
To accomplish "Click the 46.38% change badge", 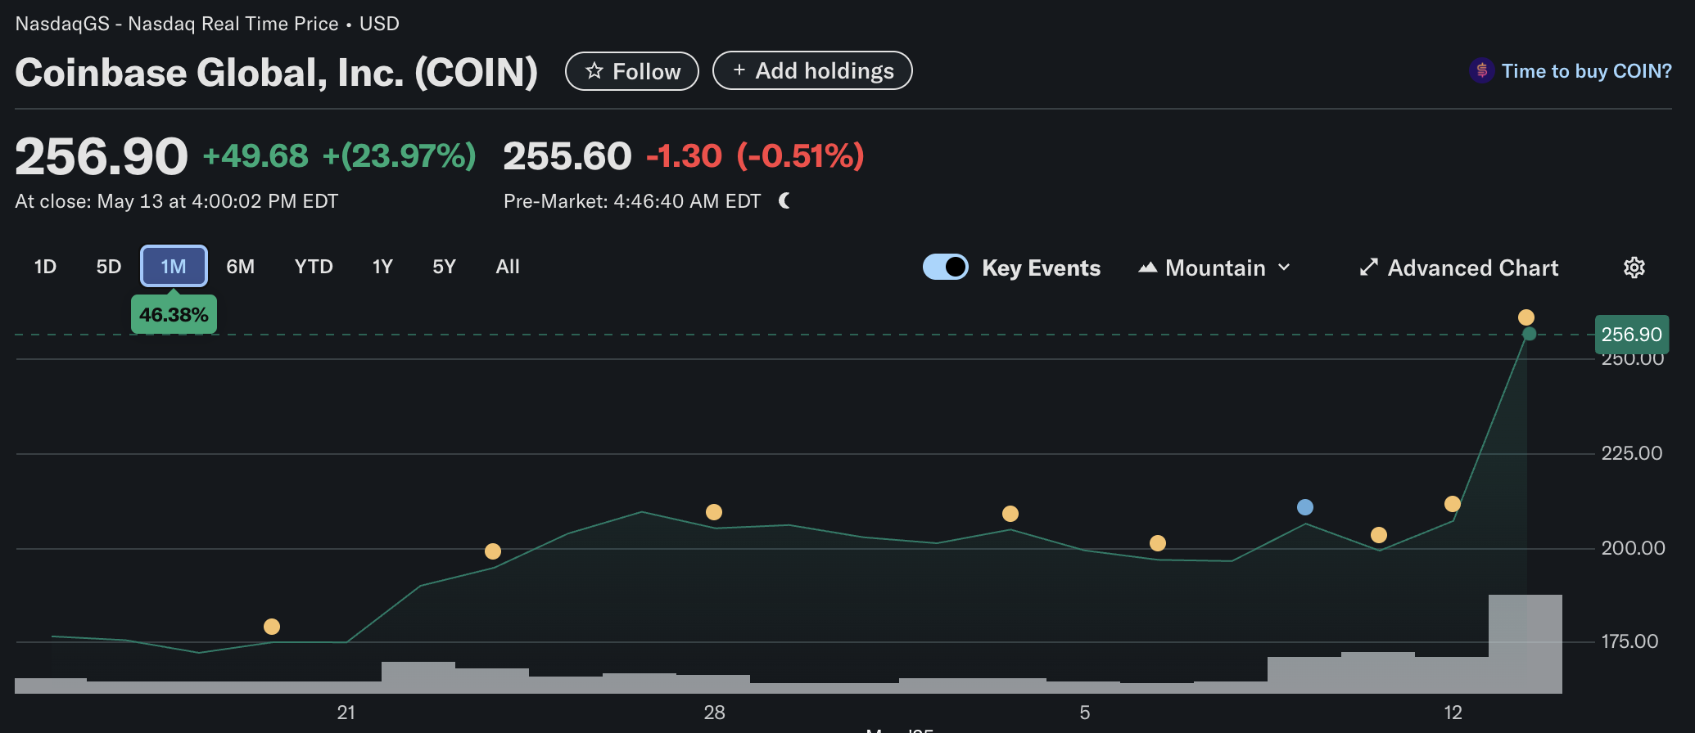I will pyautogui.click(x=174, y=314).
